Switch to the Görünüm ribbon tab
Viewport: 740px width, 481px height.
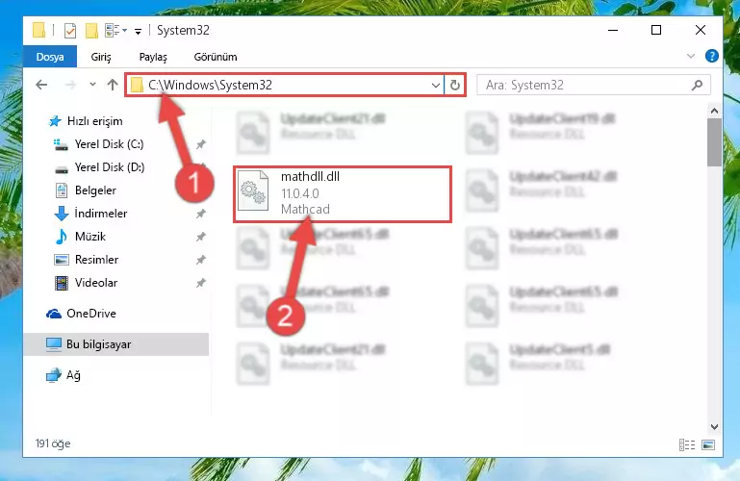[216, 57]
